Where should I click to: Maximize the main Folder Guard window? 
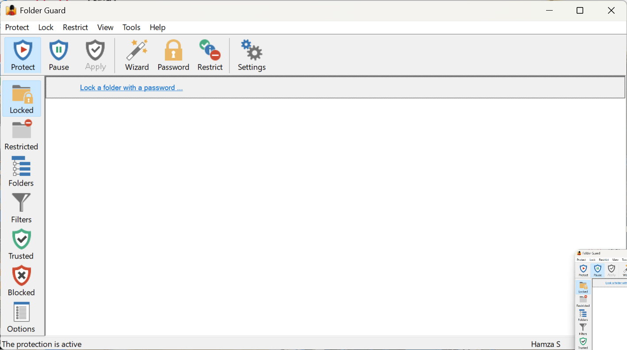[x=580, y=11]
